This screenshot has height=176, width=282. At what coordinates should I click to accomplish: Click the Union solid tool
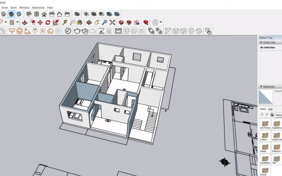(94, 14)
